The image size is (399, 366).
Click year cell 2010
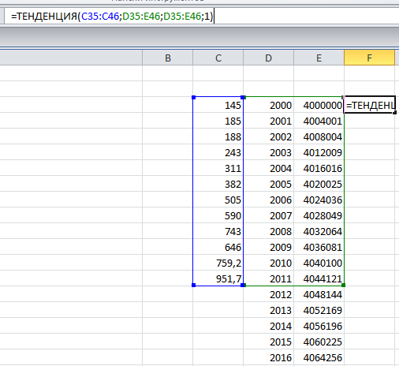[268, 263]
